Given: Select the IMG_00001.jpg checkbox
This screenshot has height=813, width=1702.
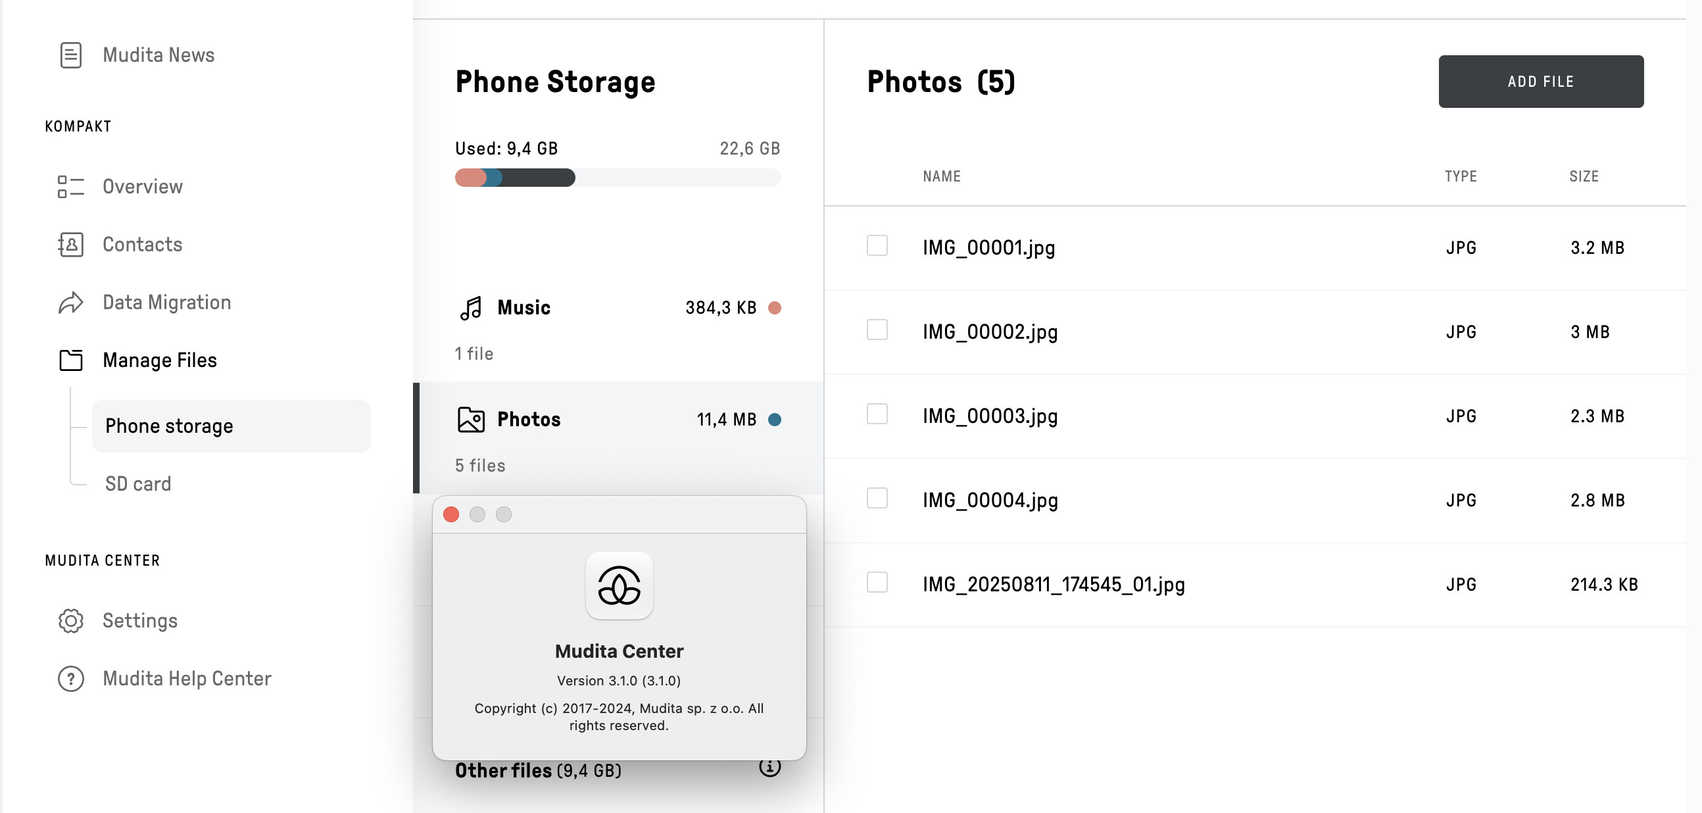Looking at the screenshot, I should tap(877, 246).
